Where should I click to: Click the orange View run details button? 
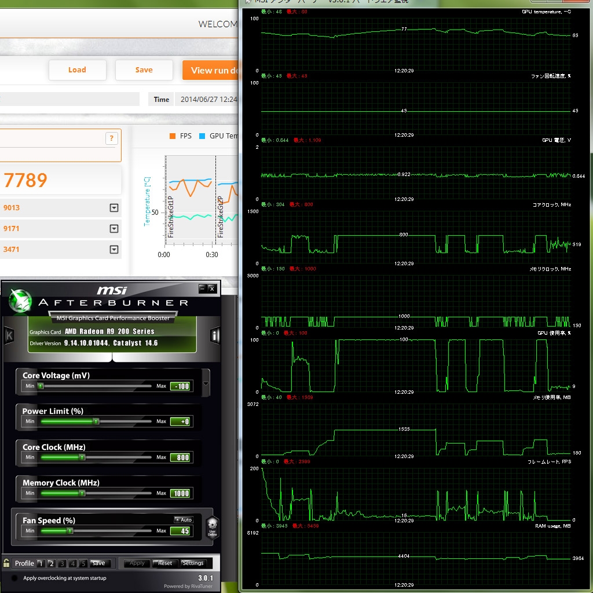pyautogui.click(x=210, y=70)
